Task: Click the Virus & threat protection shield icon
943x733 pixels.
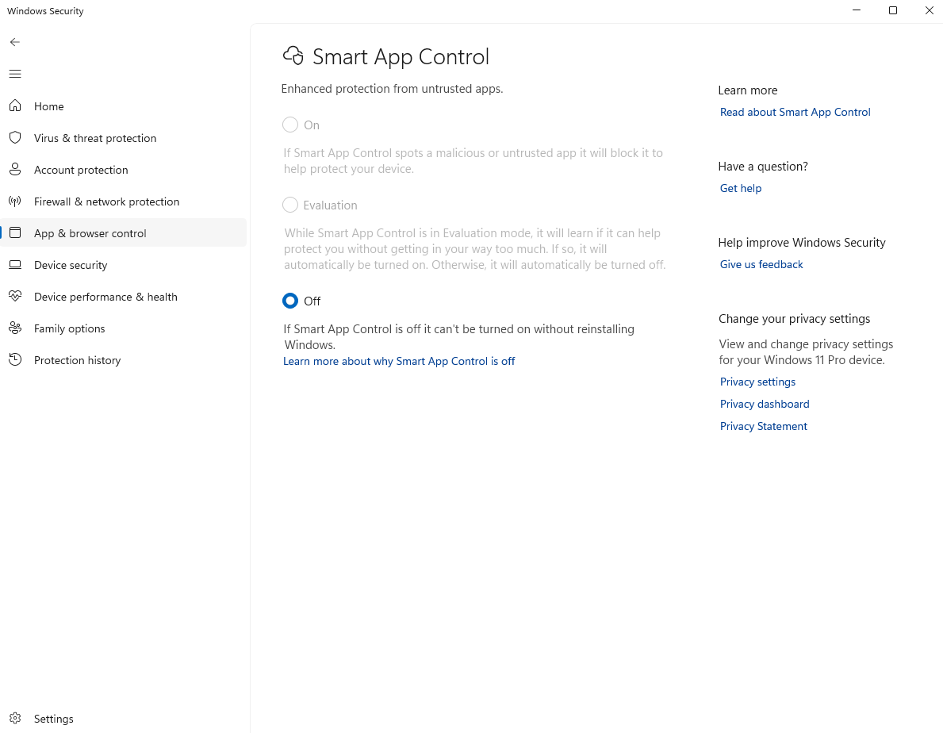Action: (15, 137)
